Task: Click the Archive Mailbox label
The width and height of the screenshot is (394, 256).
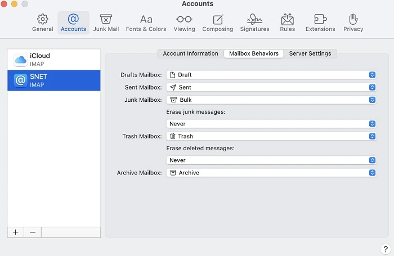Action: click(x=139, y=173)
